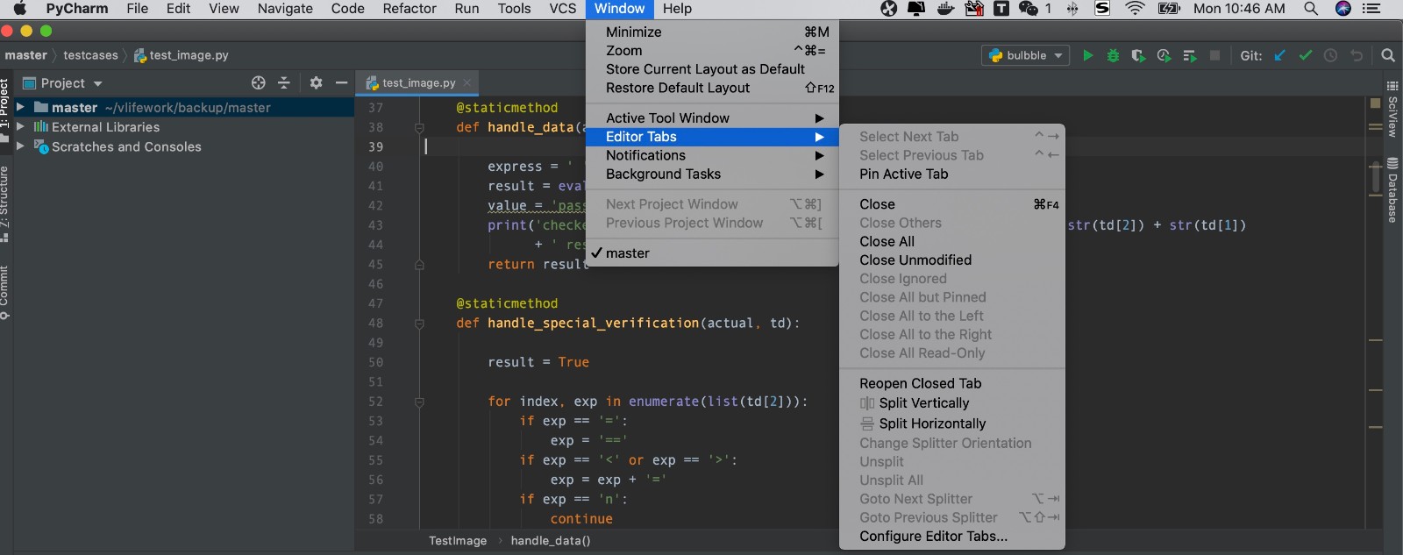Collapse handle_special_verification fold marker
The height and width of the screenshot is (555, 1403).
419,324
